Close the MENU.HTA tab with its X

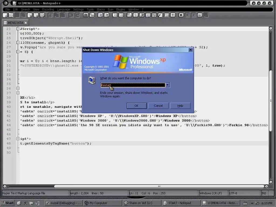tap(26, 23)
